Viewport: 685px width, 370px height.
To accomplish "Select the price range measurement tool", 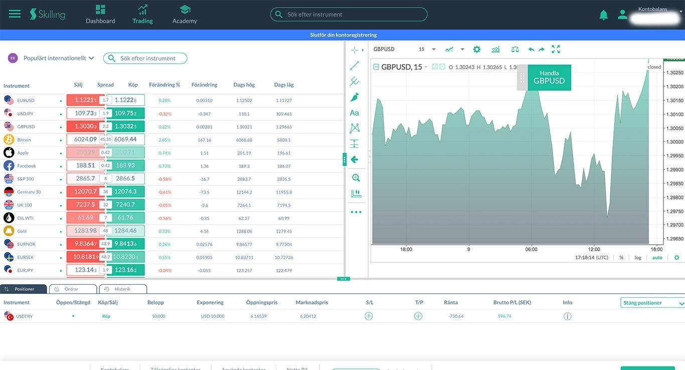I will point(355,144).
